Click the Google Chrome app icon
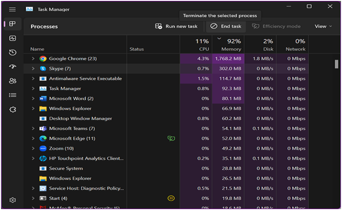The height and width of the screenshot is (210, 342). (43, 59)
